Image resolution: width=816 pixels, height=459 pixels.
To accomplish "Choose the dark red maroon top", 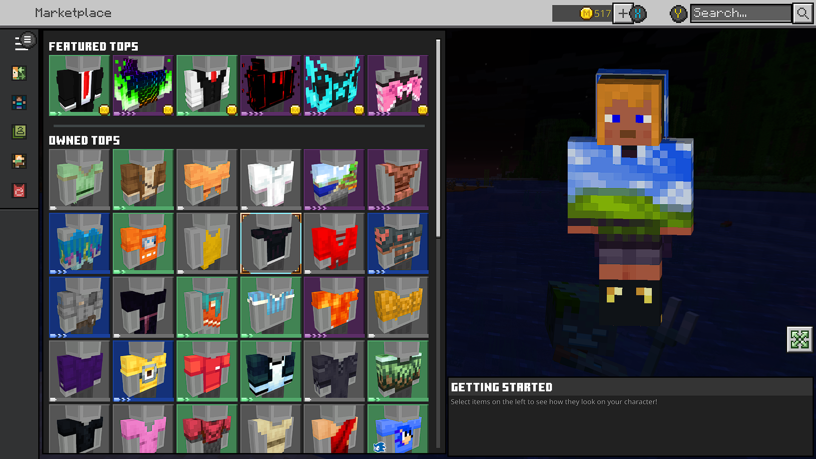I will click(x=207, y=429).
